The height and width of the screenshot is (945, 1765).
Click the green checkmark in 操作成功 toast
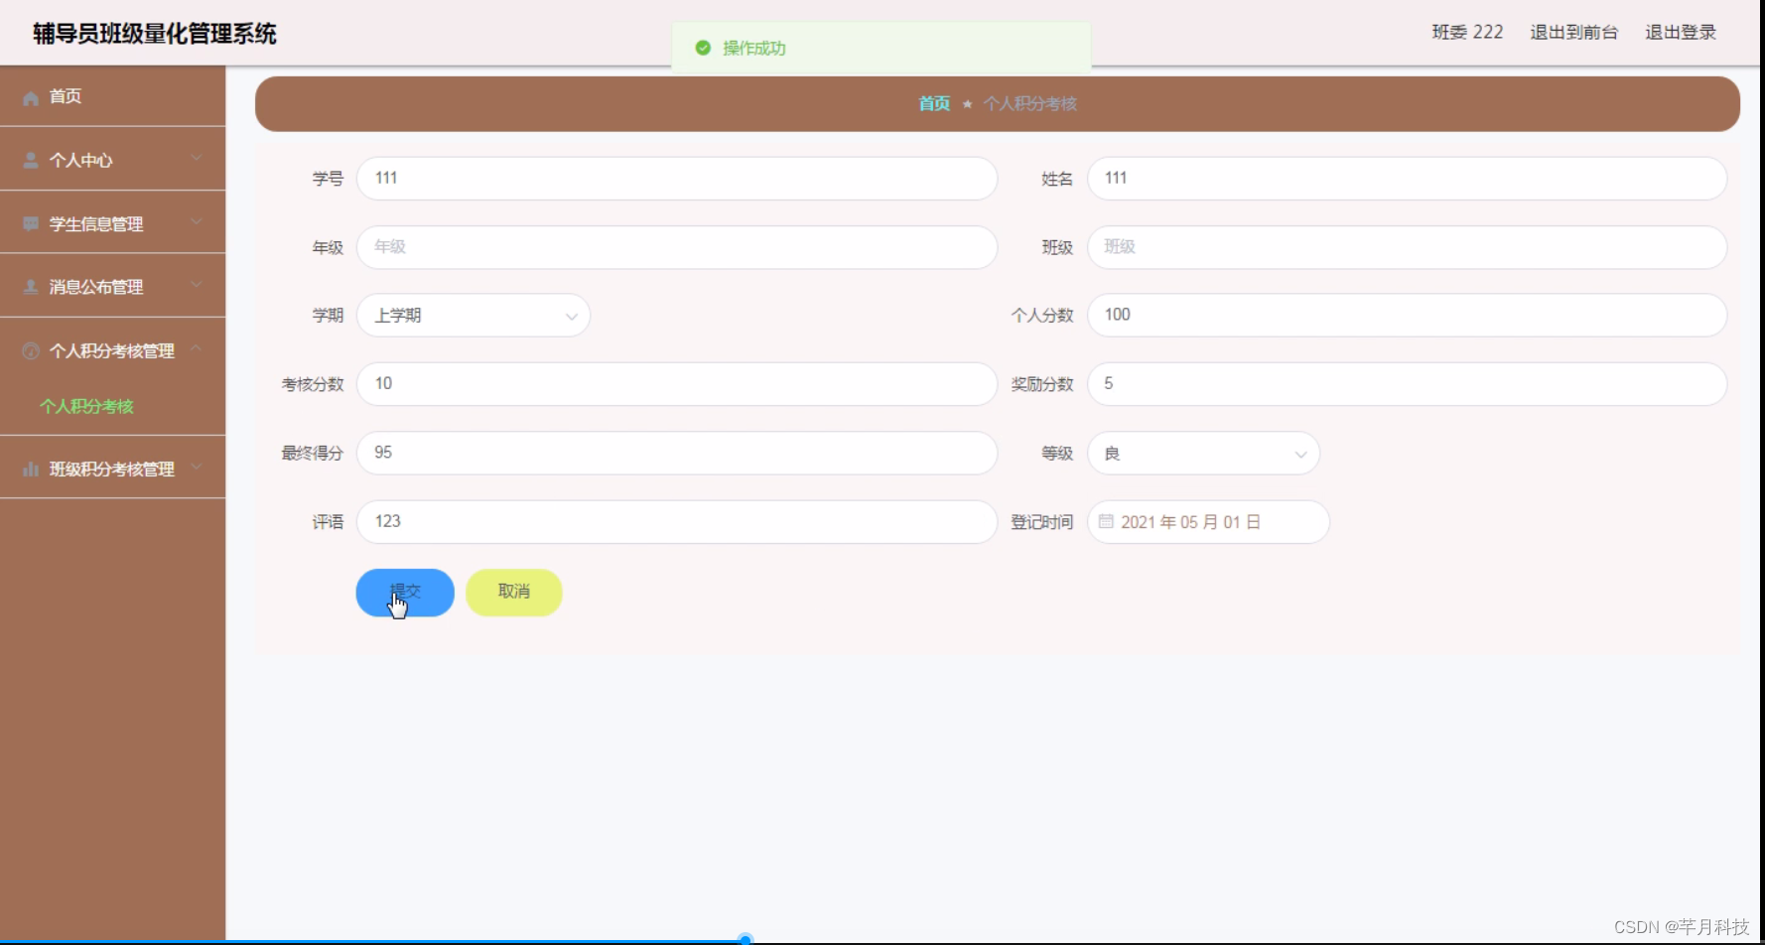[x=704, y=47]
